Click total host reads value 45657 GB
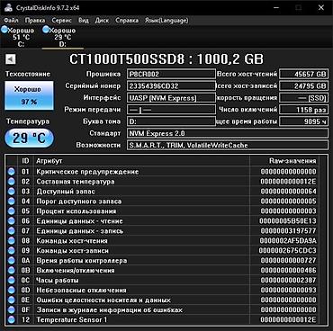This screenshot has width=333, height=331. [x=303, y=74]
